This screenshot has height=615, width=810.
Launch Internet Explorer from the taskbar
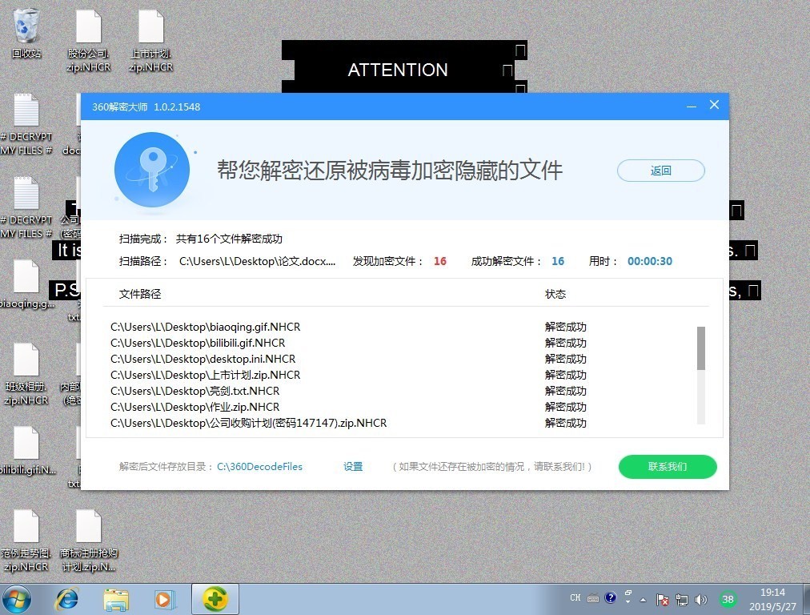(x=67, y=600)
